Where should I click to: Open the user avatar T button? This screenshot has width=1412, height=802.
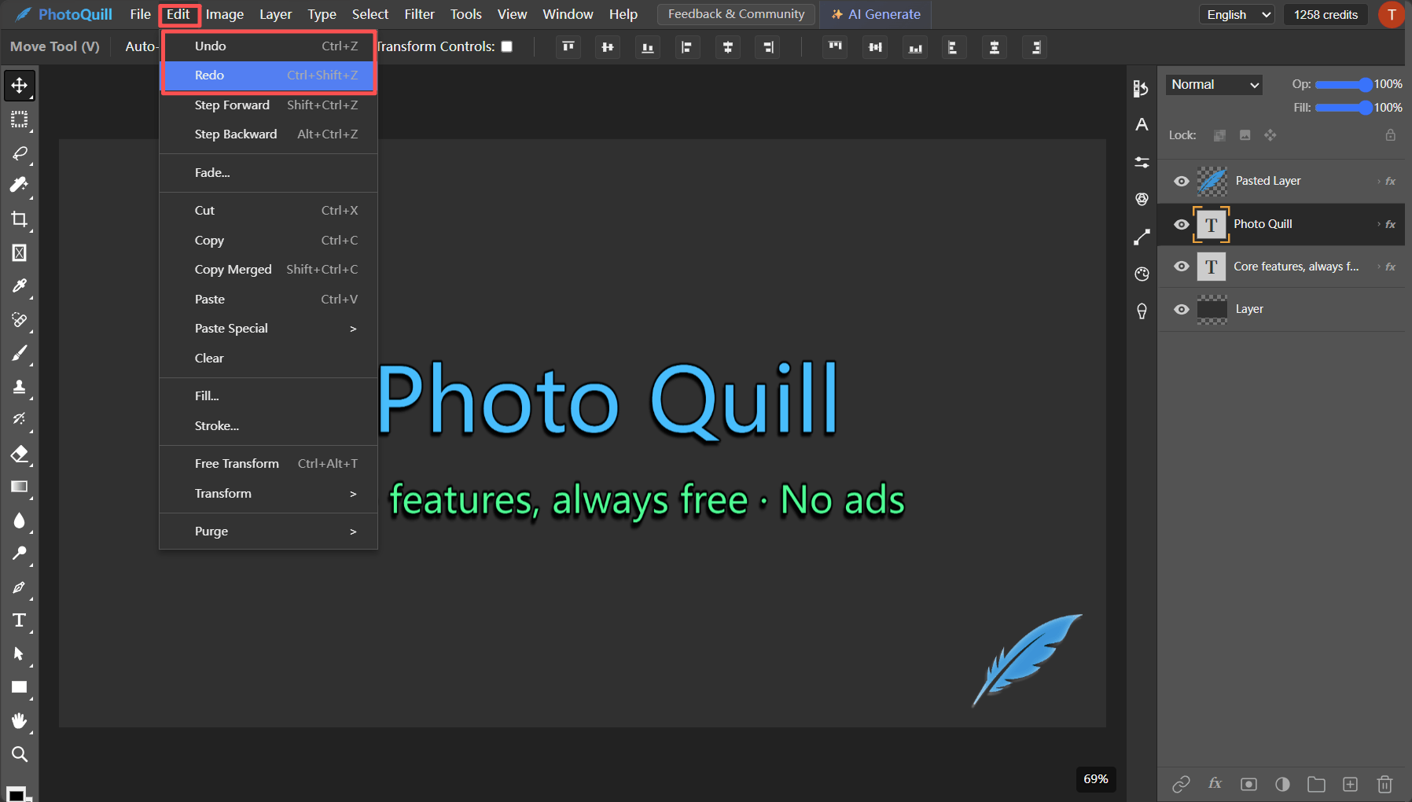click(1391, 14)
